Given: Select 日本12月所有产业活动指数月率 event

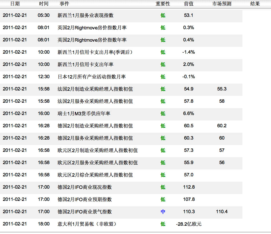Looking at the screenshot, I should click(91, 76).
